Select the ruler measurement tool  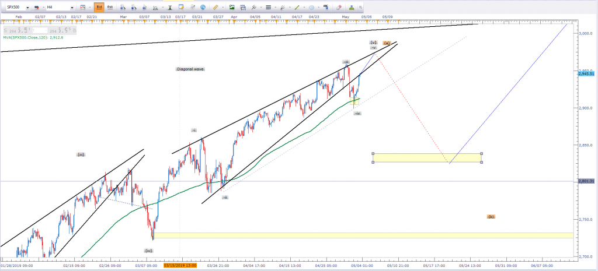[x=216, y=7]
